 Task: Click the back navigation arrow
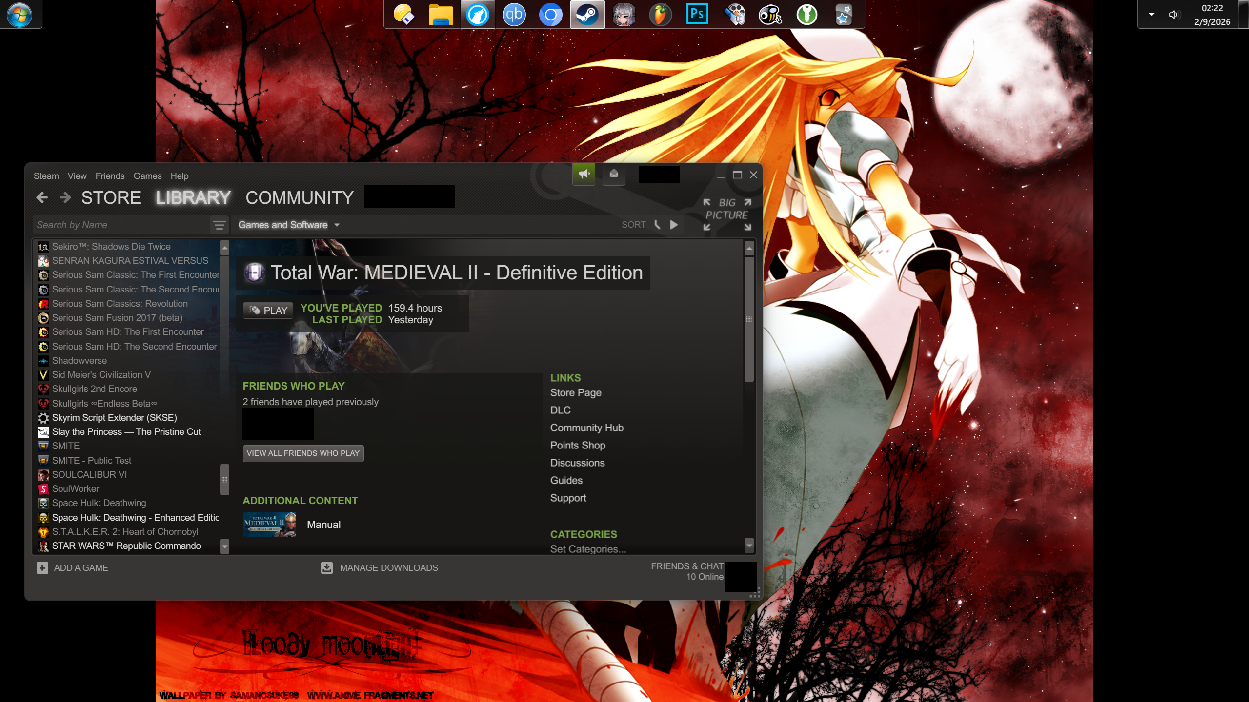(42, 197)
